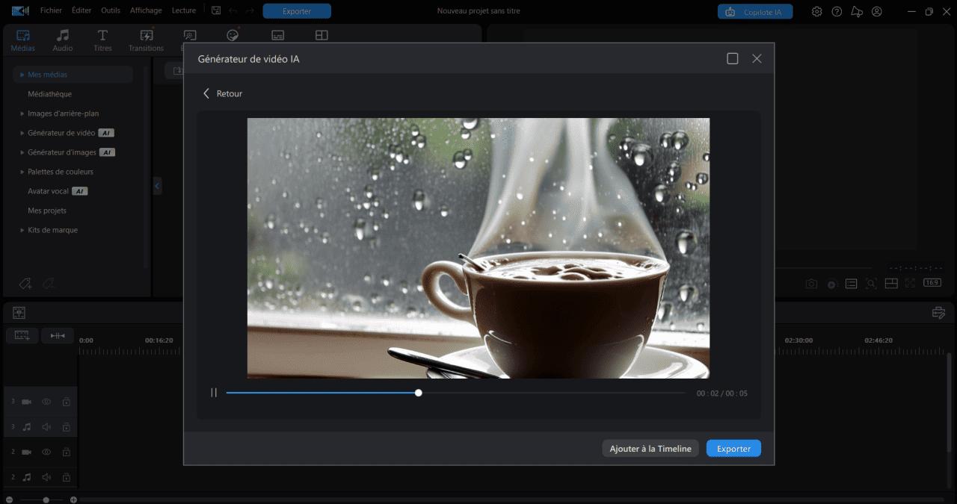Open the stickers smiley room icon
The image size is (957, 504).
tap(233, 35)
